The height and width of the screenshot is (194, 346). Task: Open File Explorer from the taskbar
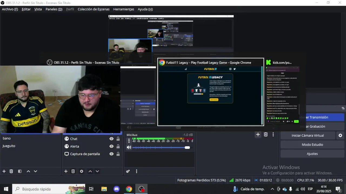tap(104, 189)
